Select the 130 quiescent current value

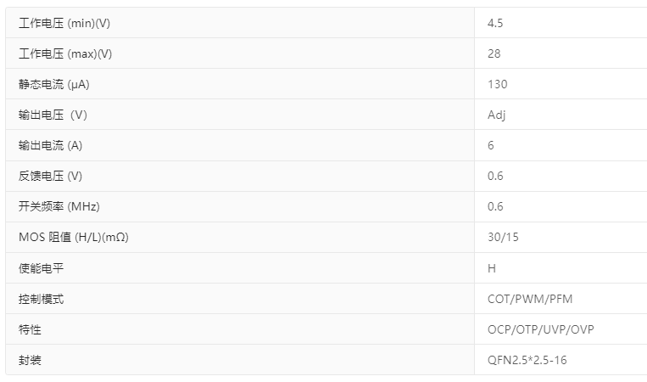tap(498, 84)
